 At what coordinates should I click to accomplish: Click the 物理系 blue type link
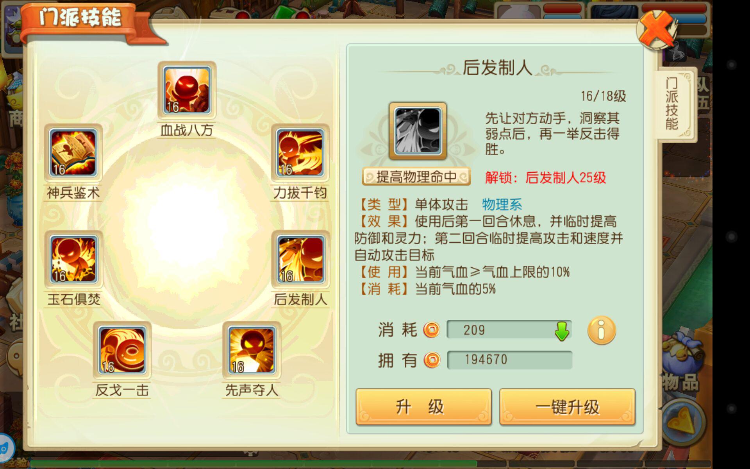pyautogui.click(x=502, y=204)
